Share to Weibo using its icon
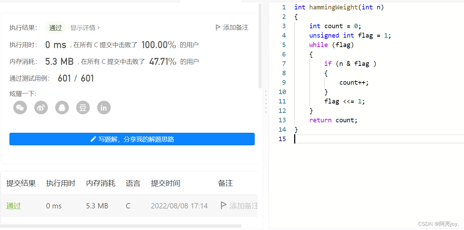 pyautogui.click(x=41, y=108)
